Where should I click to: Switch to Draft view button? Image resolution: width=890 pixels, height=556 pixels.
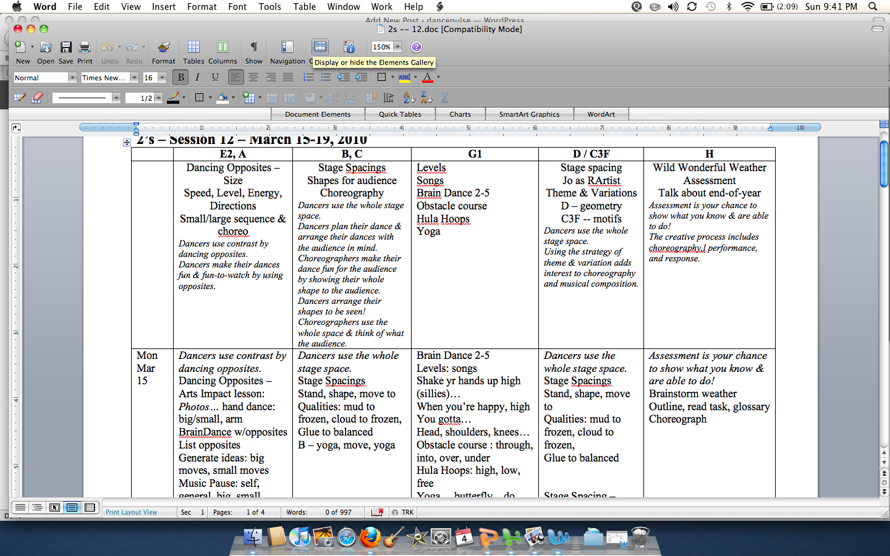pyautogui.click(x=20, y=507)
